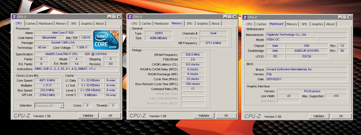Click the Manufacturer field Gigabyte Technology Co., Ltd.
Viewport: 361px width, 135px height.
pos(306,35)
